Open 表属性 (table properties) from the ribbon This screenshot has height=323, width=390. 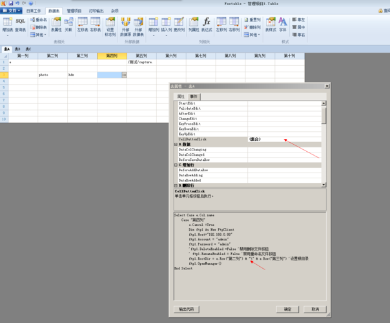coord(56,25)
